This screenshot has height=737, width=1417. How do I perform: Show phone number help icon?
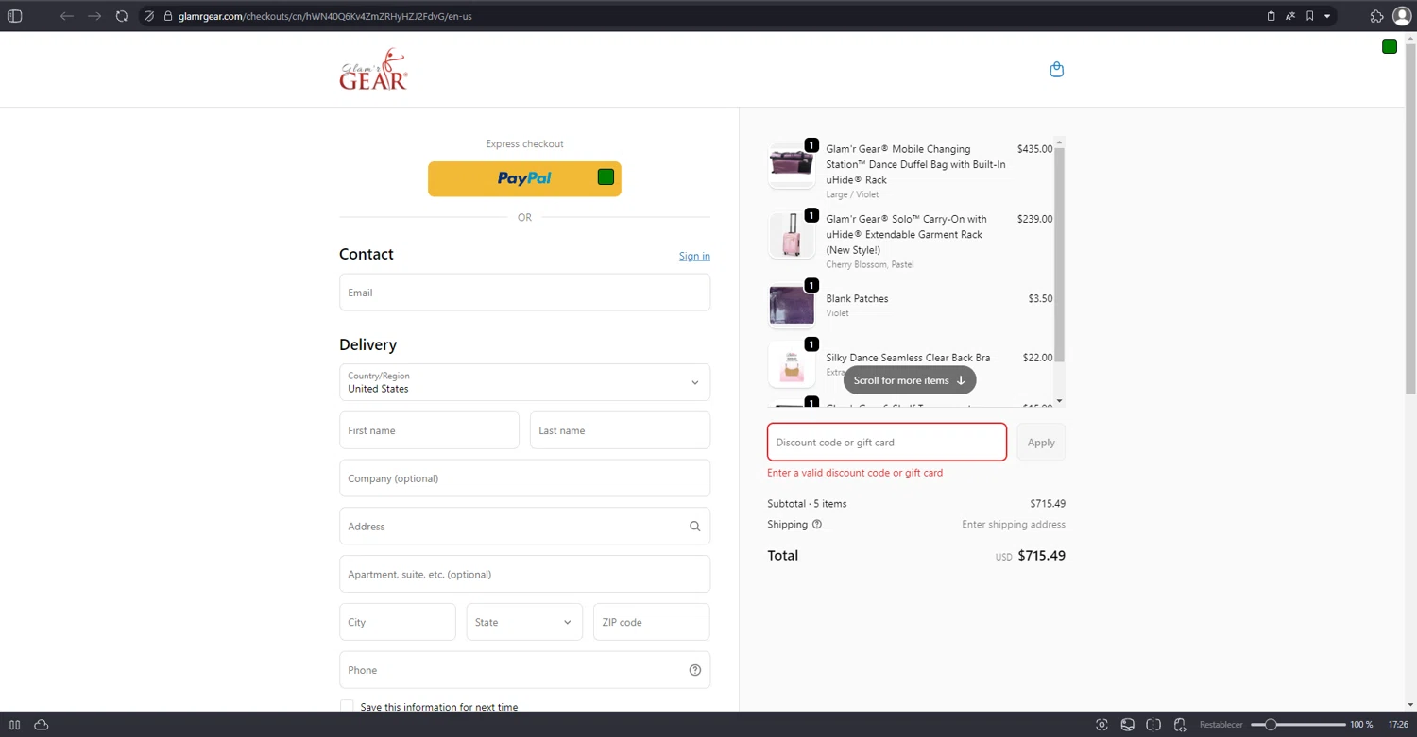[695, 670]
